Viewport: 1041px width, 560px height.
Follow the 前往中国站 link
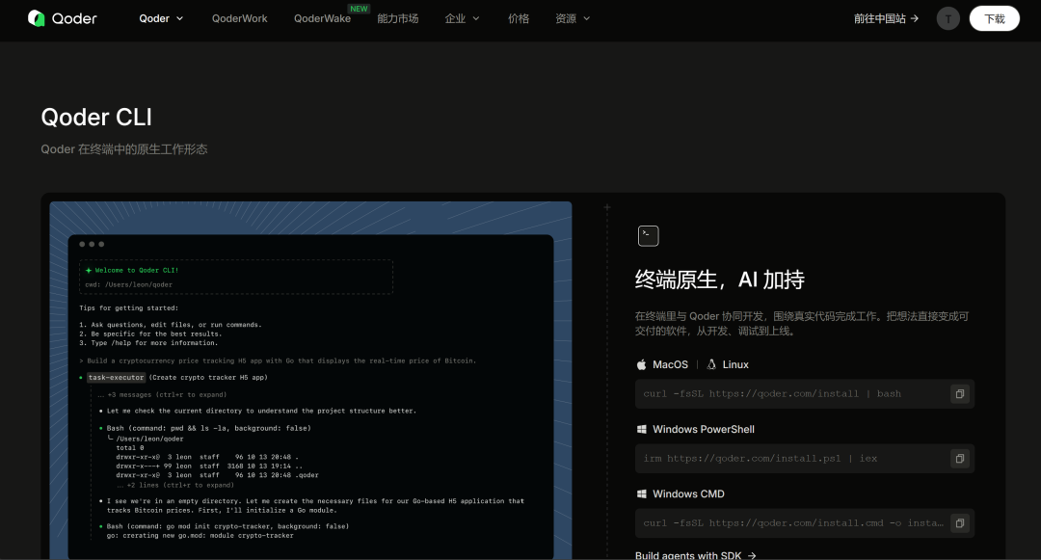(x=887, y=18)
